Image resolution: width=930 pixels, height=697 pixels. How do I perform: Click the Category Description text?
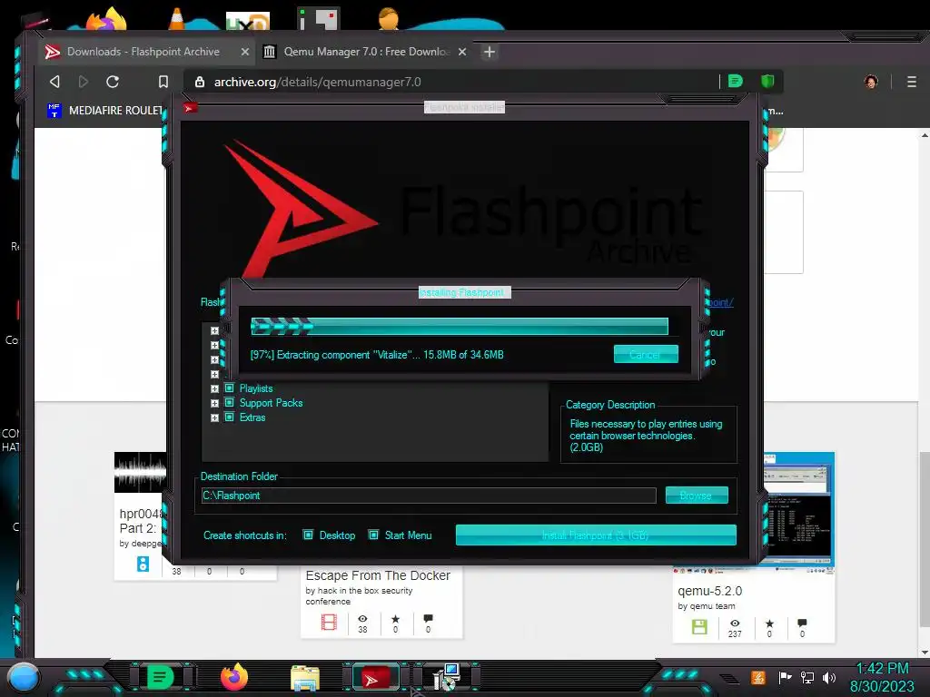click(647, 436)
